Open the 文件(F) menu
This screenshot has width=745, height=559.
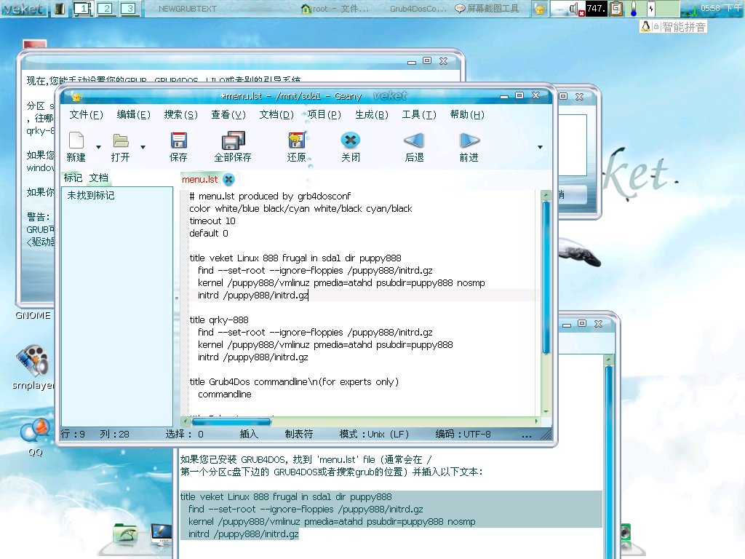click(x=86, y=114)
